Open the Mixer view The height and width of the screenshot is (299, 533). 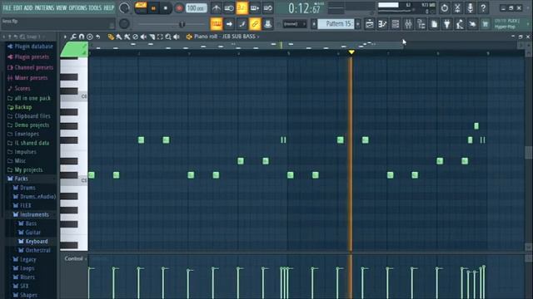[408, 24]
